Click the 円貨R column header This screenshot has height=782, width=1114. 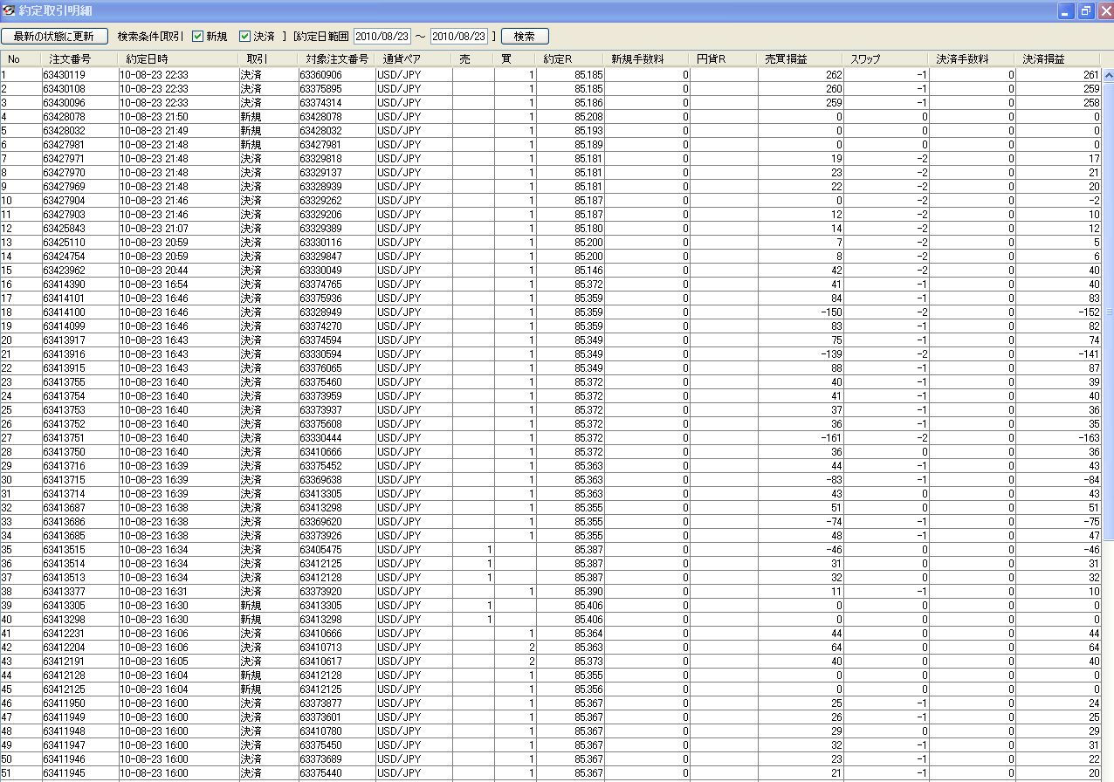tap(724, 59)
